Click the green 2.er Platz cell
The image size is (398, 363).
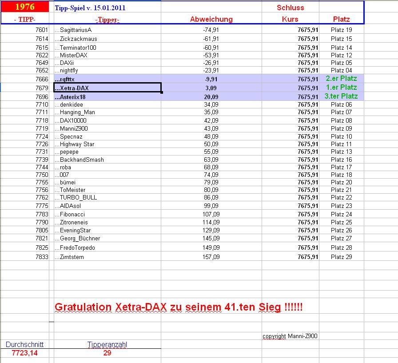(342, 79)
